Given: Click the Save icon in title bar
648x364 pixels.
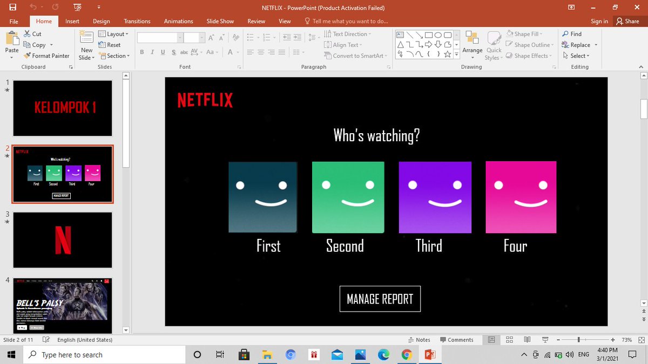Looking at the screenshot, I should 12,8.
